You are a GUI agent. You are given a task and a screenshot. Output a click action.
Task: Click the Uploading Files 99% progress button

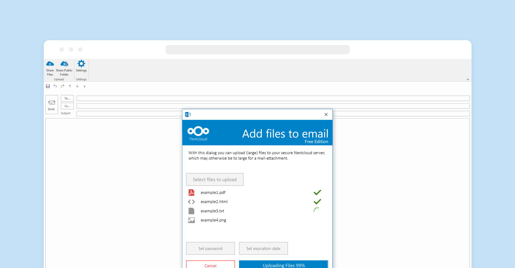[x=284, y=264]
